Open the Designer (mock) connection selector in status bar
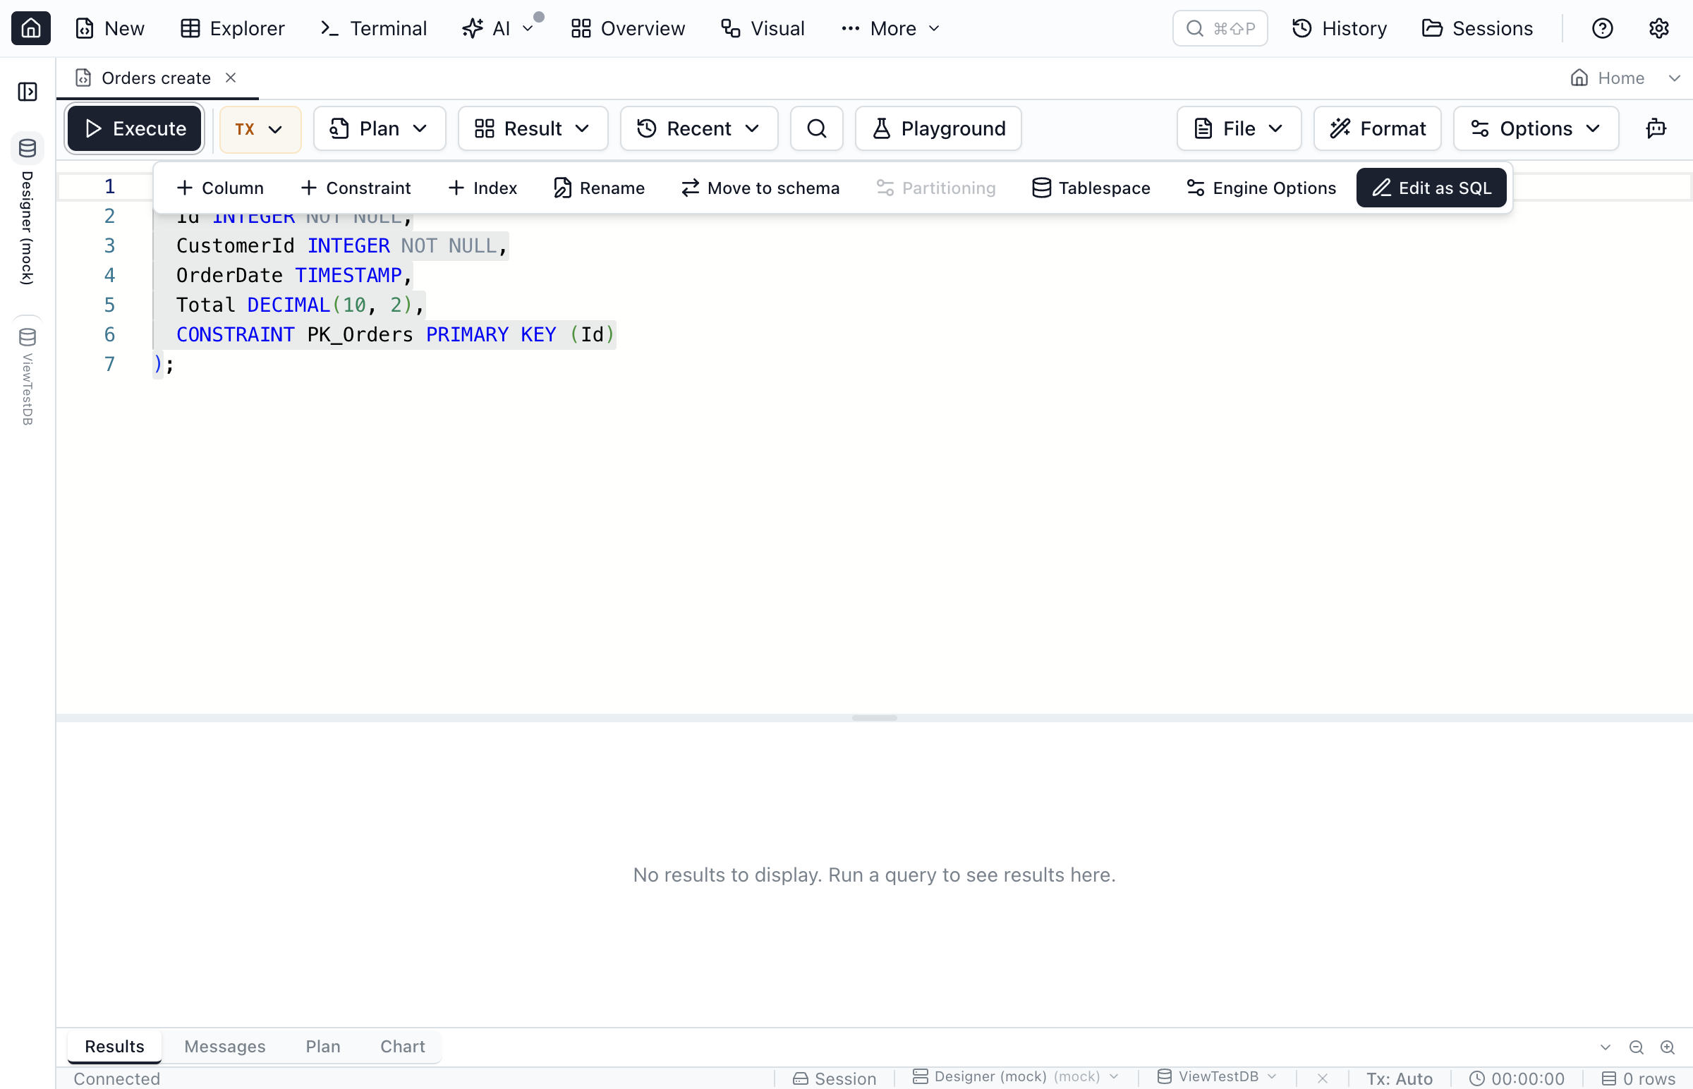Image resolution: width=1693 pixels, height=1089 pixels. pyautogui.click(x=1017, y=1077)
